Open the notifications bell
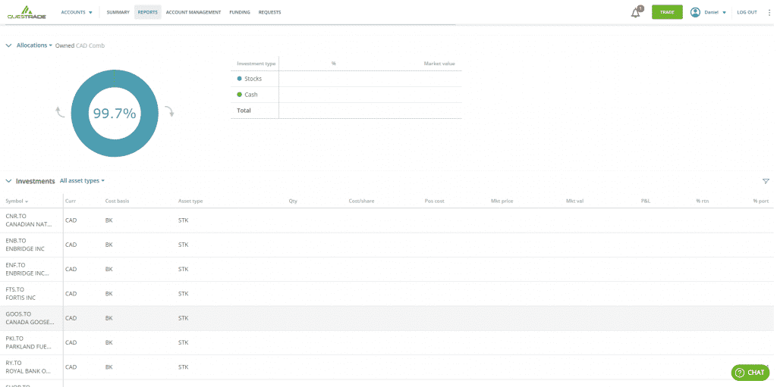Viewport: 777px width, 387px height. click(x=636, y=12)
